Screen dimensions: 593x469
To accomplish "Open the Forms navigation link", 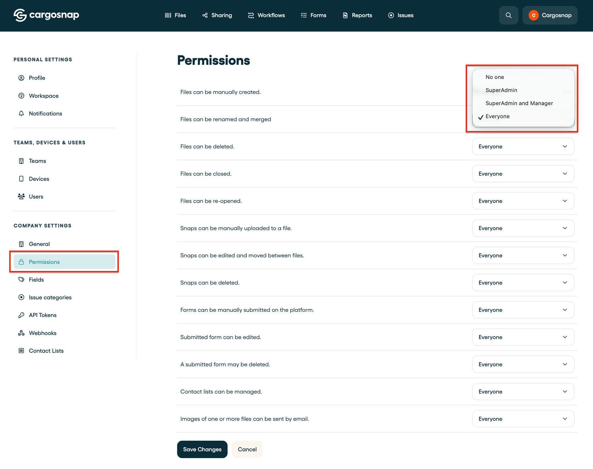I will point(313,15).
